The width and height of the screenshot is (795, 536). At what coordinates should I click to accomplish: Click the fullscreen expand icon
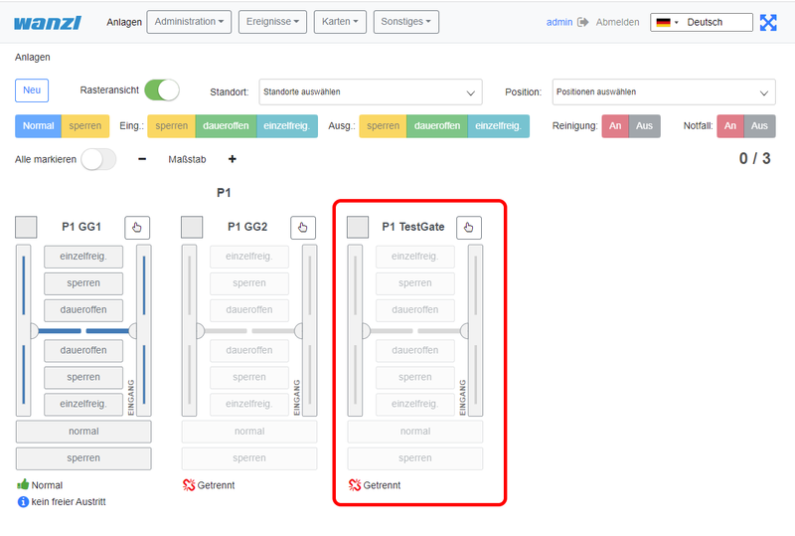pyautogui.click(x=768, y=22)
